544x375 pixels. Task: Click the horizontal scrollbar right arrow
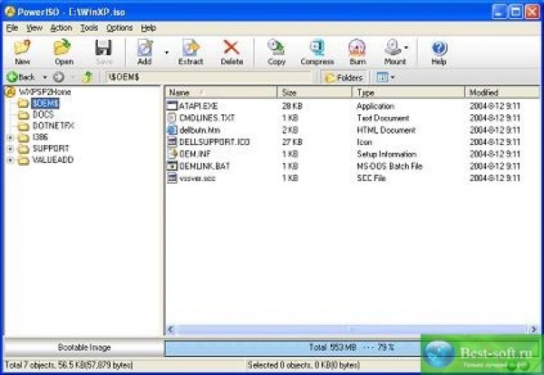[x=534, y=329]
